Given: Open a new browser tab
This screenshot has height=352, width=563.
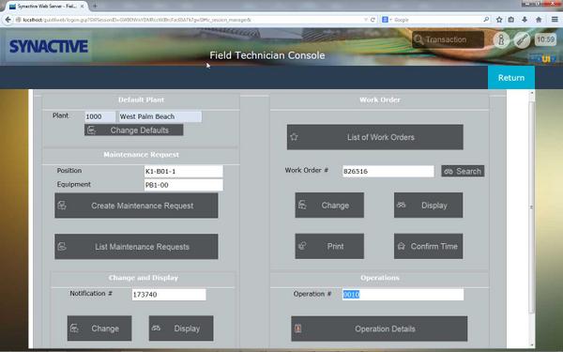Looking at the screenshot, I should pos(95,7).
